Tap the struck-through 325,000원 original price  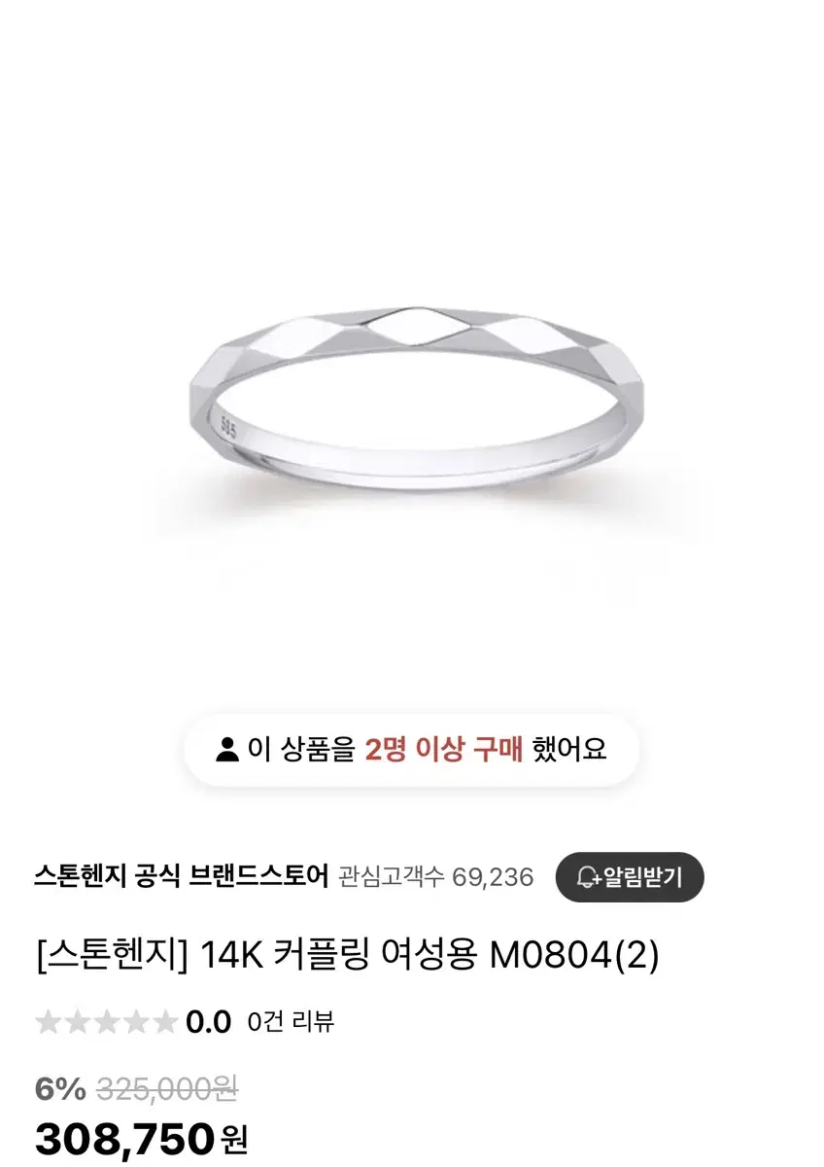[166, 1089]
